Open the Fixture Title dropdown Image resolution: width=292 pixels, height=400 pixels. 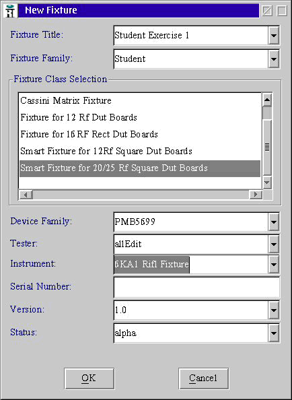coord(273,36)
